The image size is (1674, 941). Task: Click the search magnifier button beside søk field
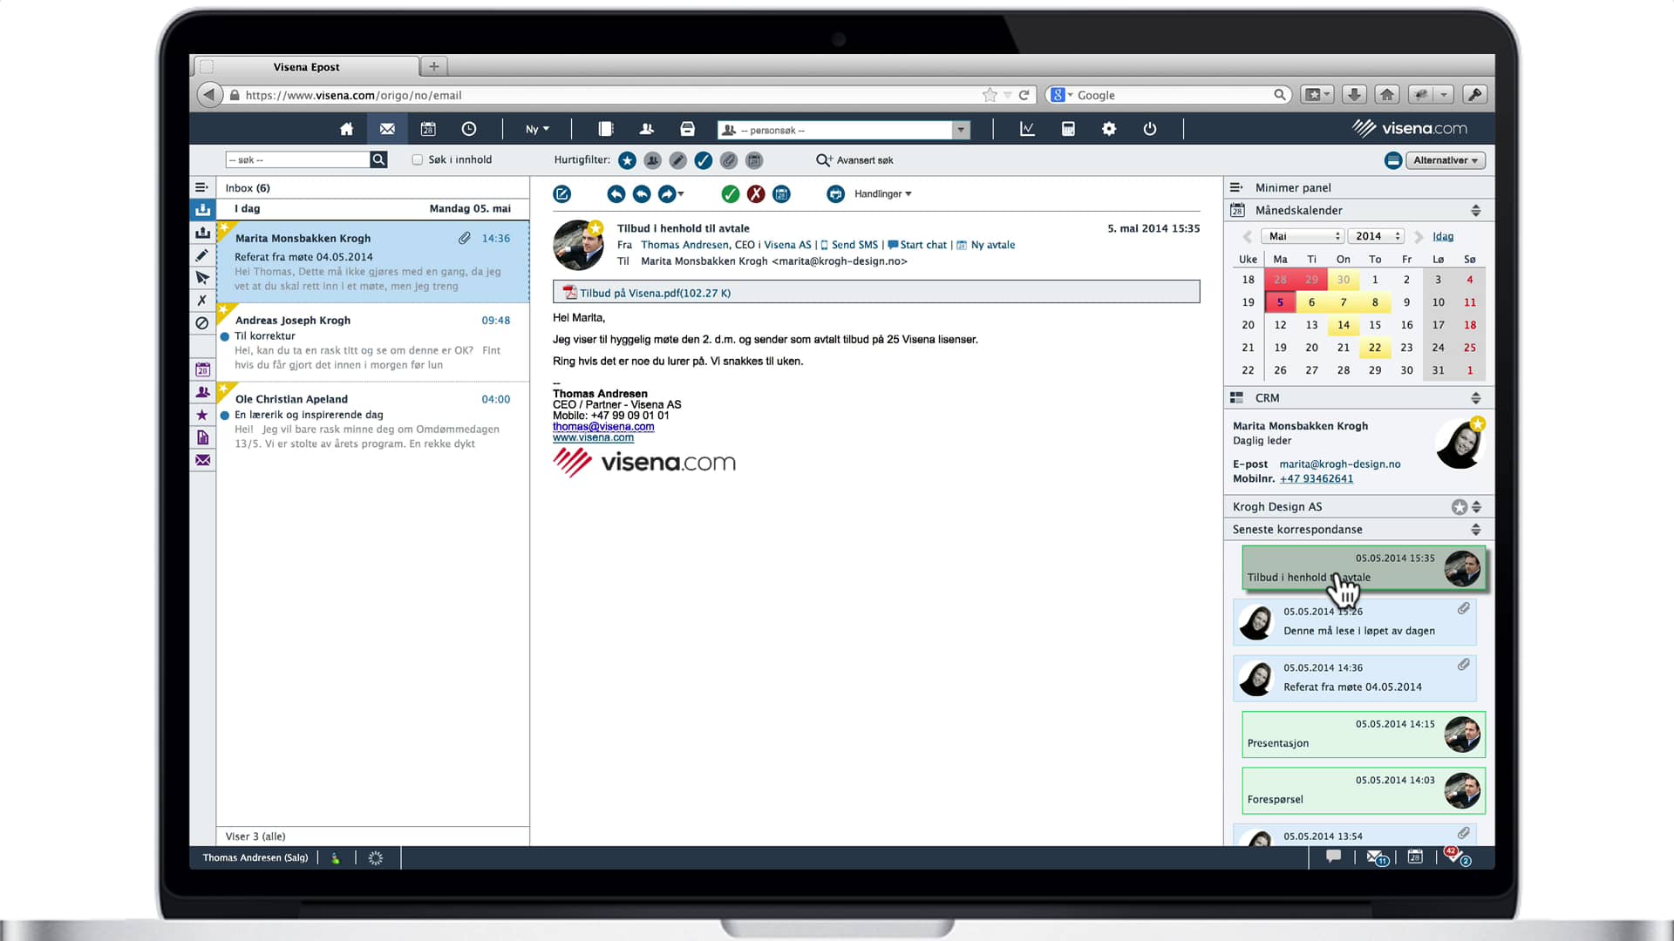point(378,159)
